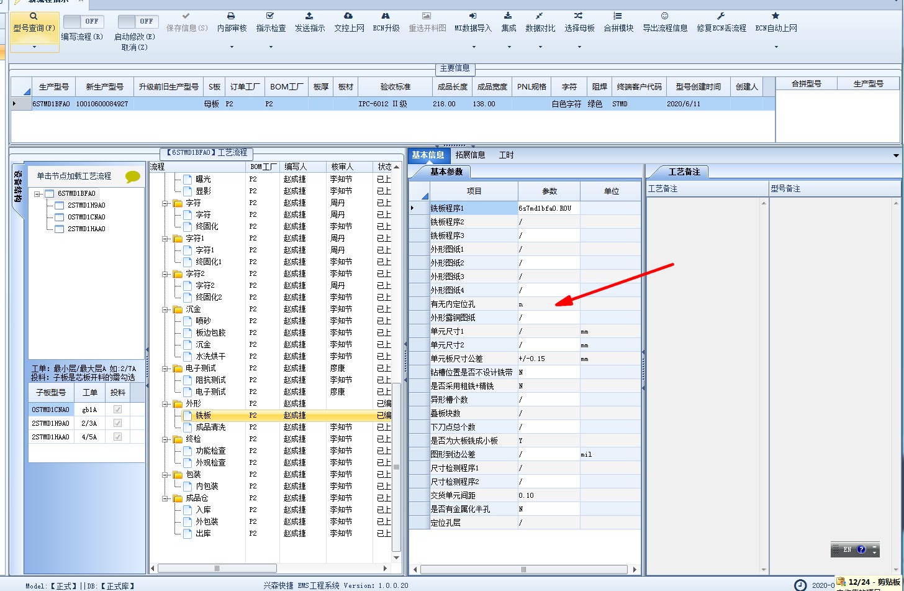
Task: Select the 水洗烘干 process row
Action: coord(271,356)
